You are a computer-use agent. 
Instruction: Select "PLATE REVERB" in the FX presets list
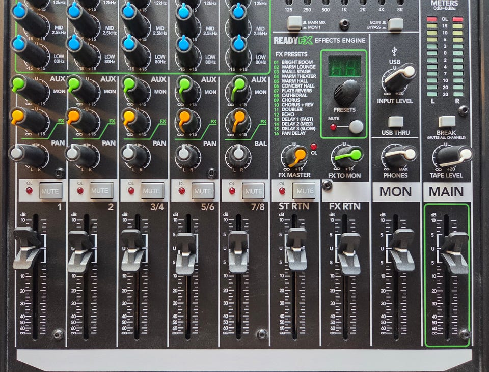coord(296,91)
